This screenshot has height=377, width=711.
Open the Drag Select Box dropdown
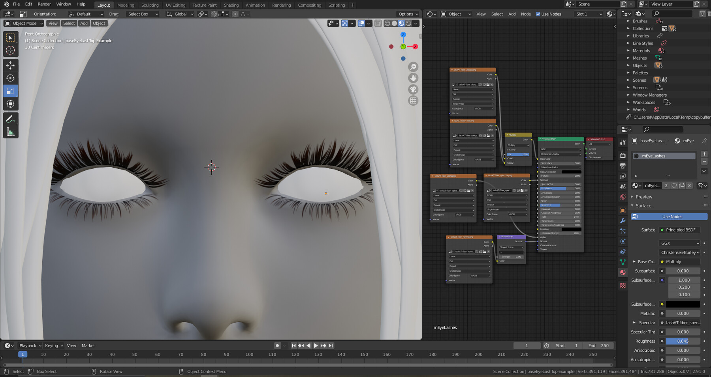(x=143, y=14)
